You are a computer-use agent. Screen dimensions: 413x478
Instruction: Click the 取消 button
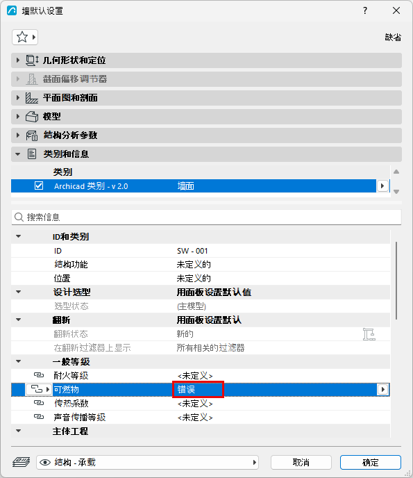301,463
